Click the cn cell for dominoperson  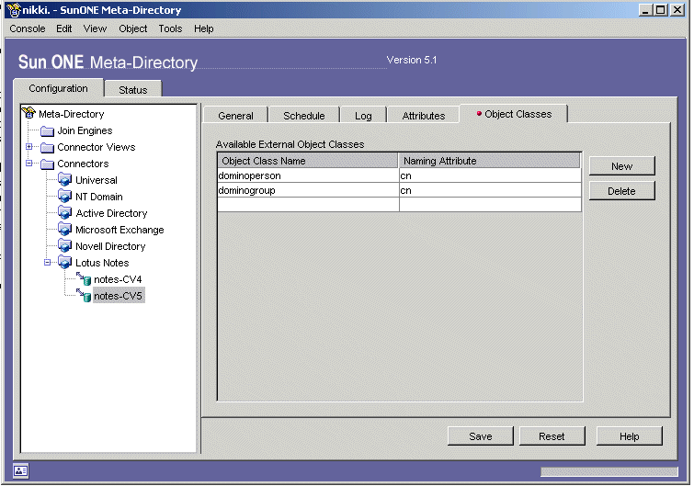(x=490, y=175)
